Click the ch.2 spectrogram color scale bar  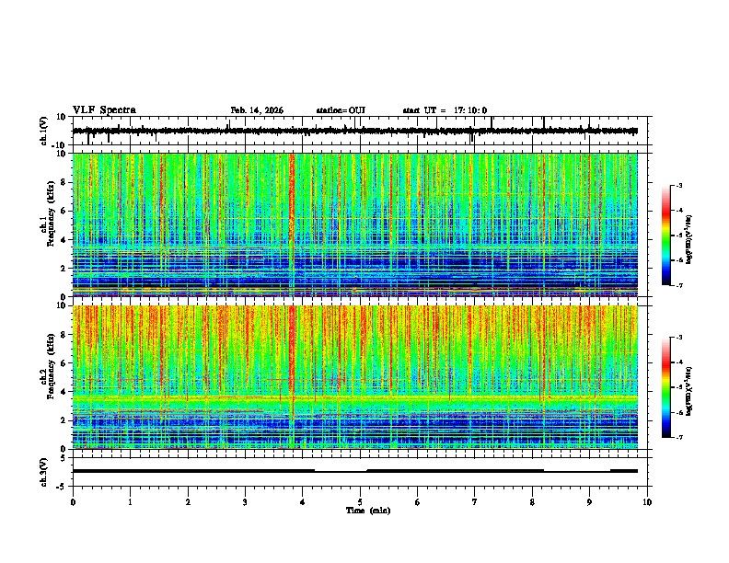pos(666,387)
